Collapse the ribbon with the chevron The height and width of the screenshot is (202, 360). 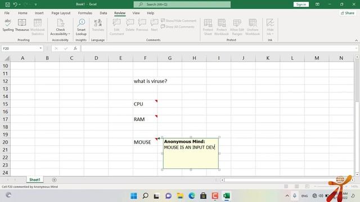[x=356, y=40]
